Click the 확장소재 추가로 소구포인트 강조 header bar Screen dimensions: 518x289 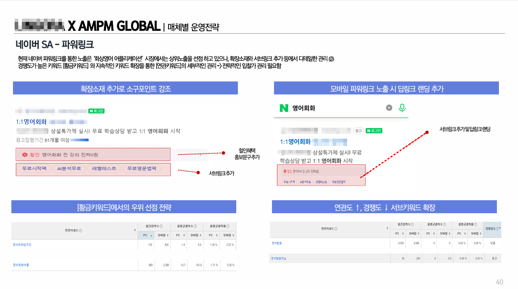(x=125, y=88)
